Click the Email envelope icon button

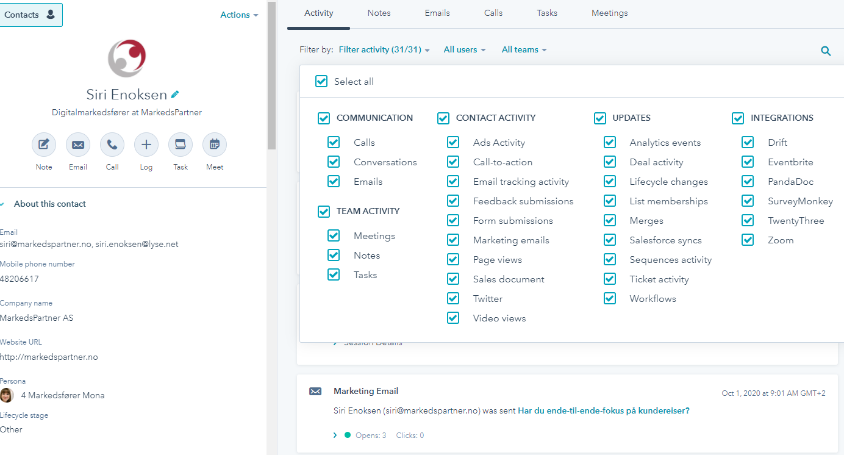pyautogui.click(x=78, y=145)
